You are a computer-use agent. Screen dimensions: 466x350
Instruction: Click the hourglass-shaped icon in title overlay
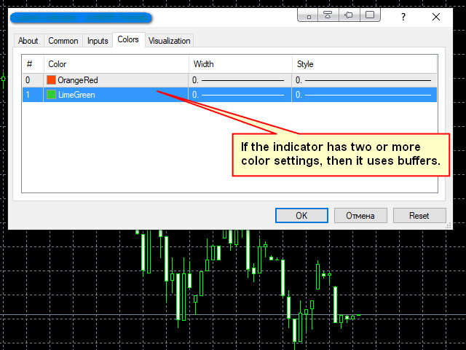click(328, 15)
